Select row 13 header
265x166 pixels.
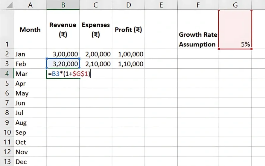pos(7,162)
